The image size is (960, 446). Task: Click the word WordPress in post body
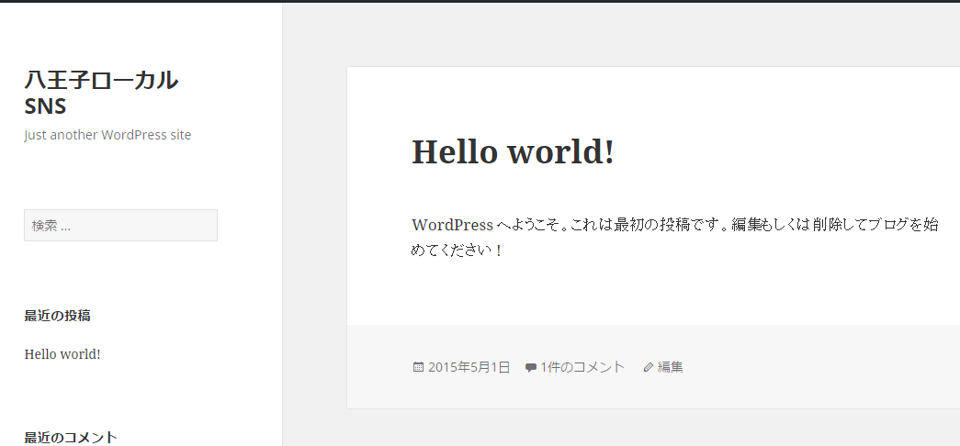coord(452,225)
